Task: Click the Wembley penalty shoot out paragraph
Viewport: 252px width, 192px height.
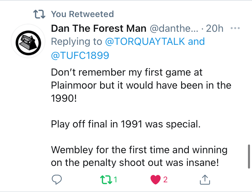Action: click(139, 156)
